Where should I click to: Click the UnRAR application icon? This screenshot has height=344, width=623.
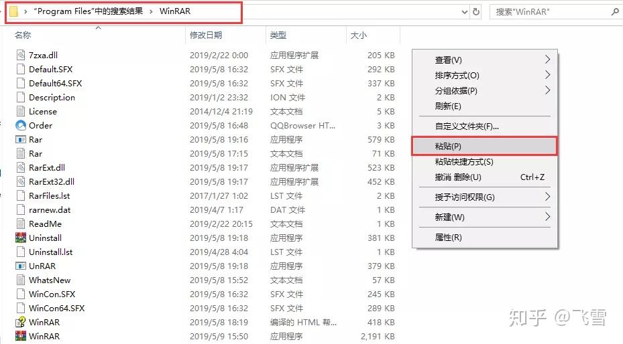click(21, 266)
